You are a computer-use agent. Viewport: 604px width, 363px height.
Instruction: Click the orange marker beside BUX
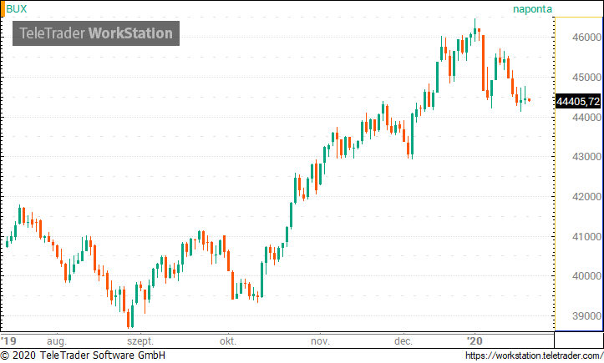pyautogui.click(x=3, y=9)
